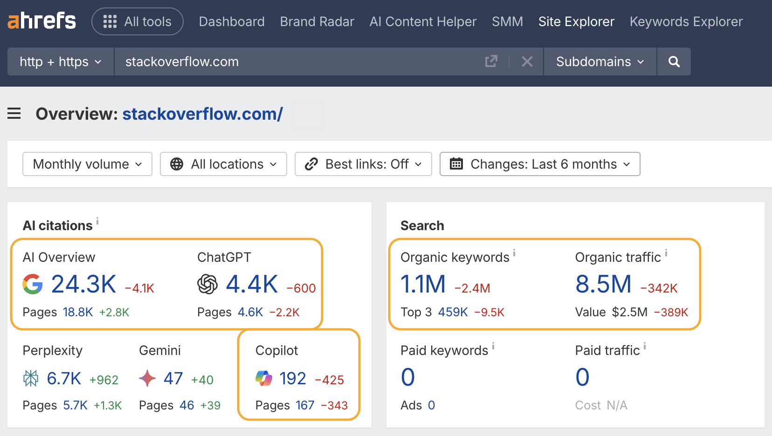Click the stackoverflow.com/ overview link
Viewport: 772px width, 436px height.
tap(202, 114)
